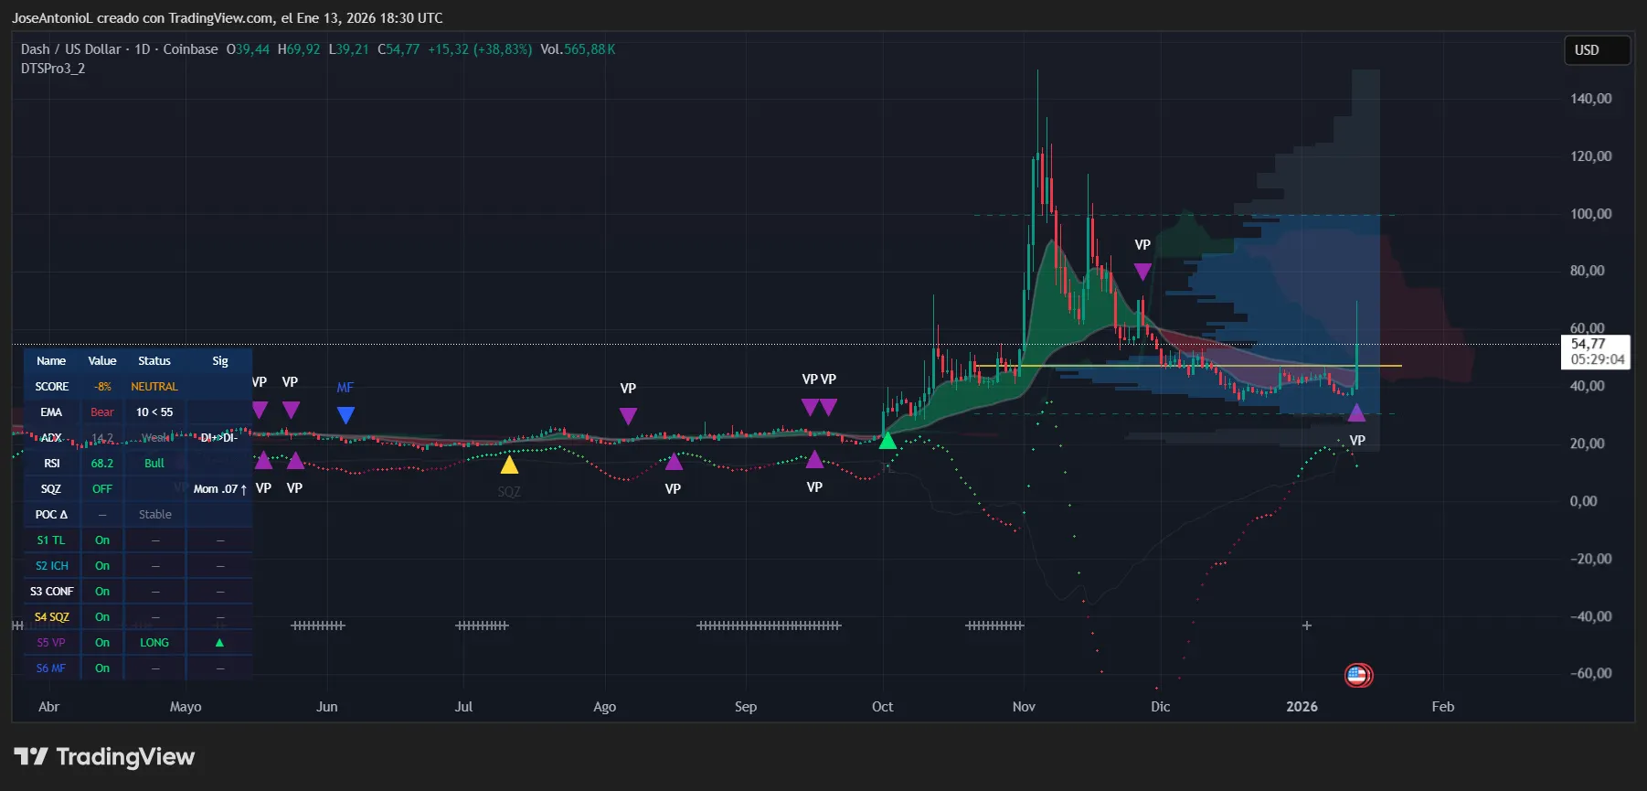
Task: Toggle the S1 TL 'On' status cell
Action: (102, 540)
